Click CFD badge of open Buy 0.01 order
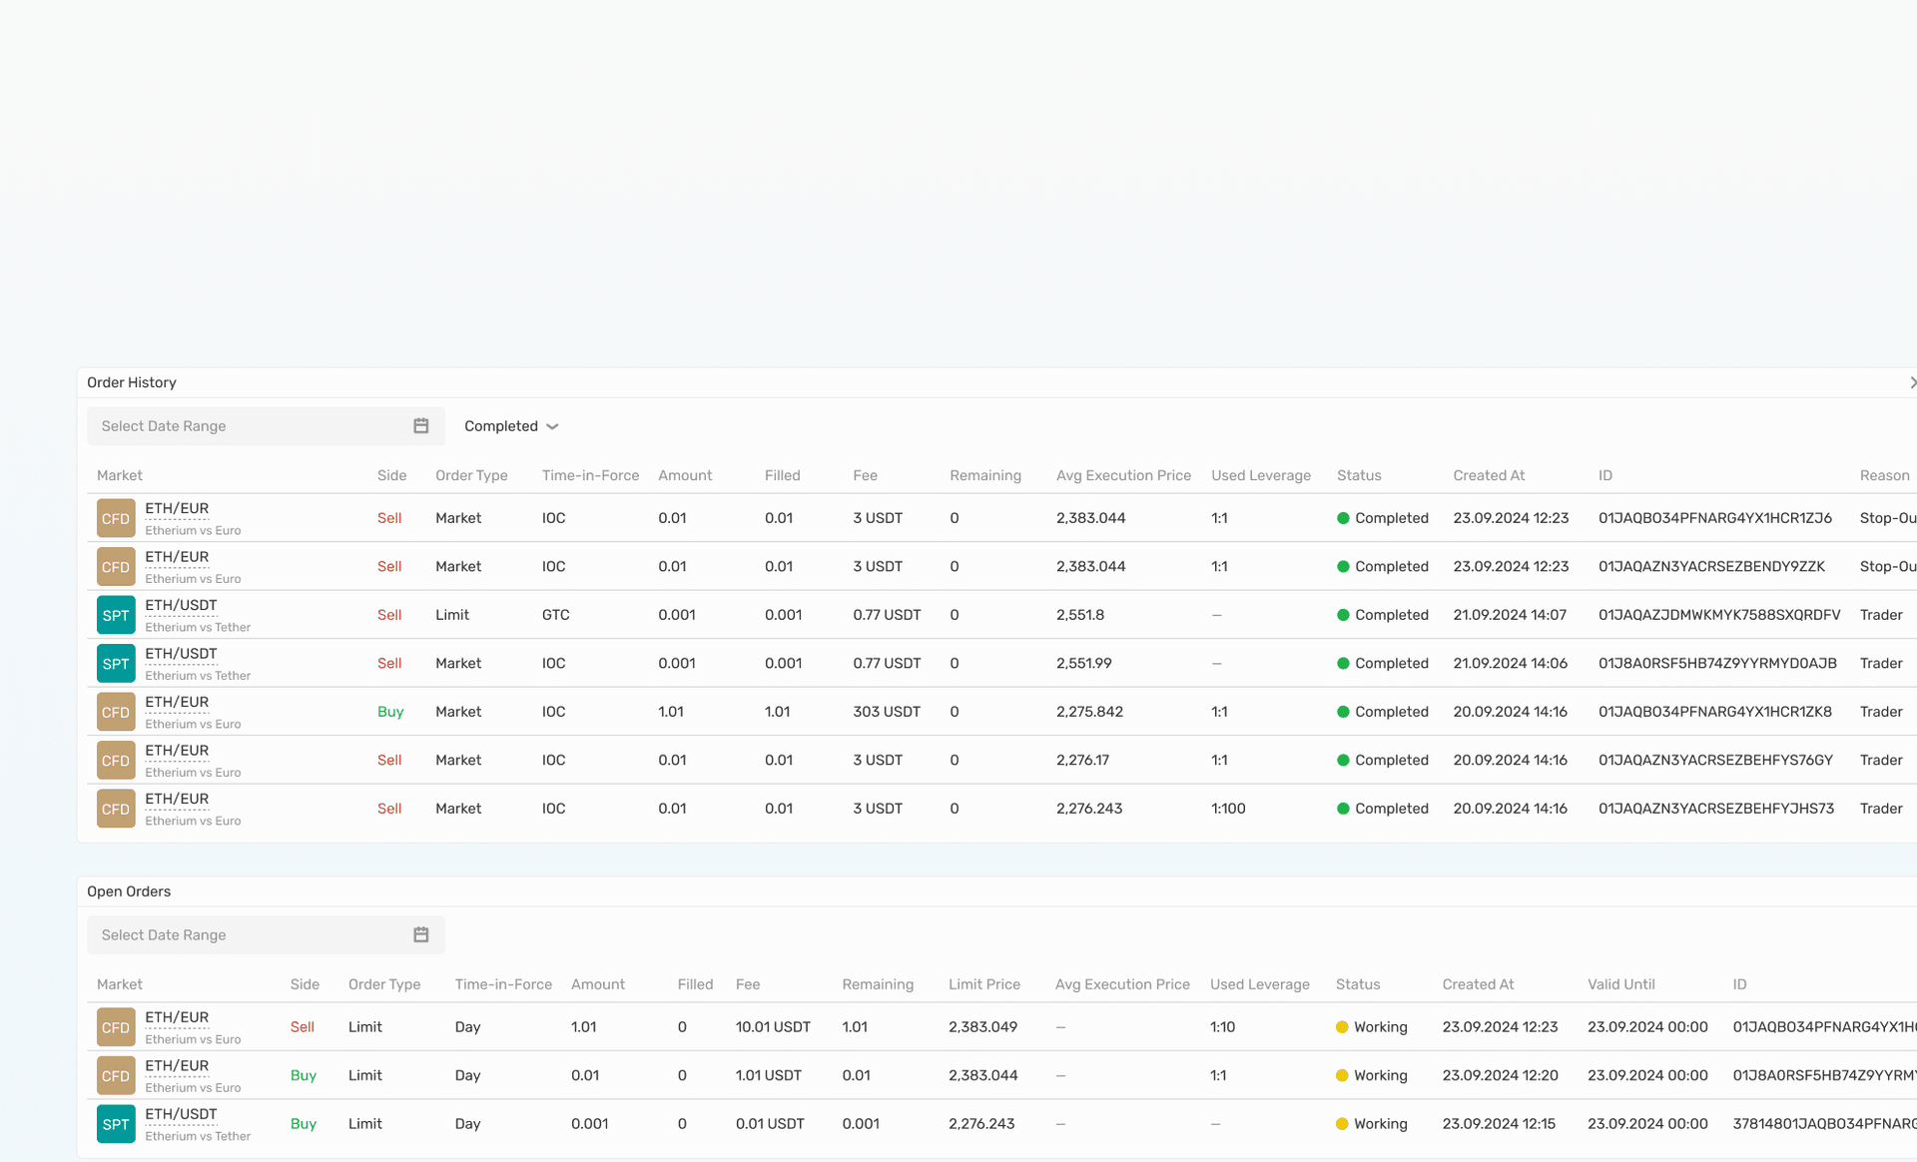Screen dimensions: 1917x1162 116,1076
